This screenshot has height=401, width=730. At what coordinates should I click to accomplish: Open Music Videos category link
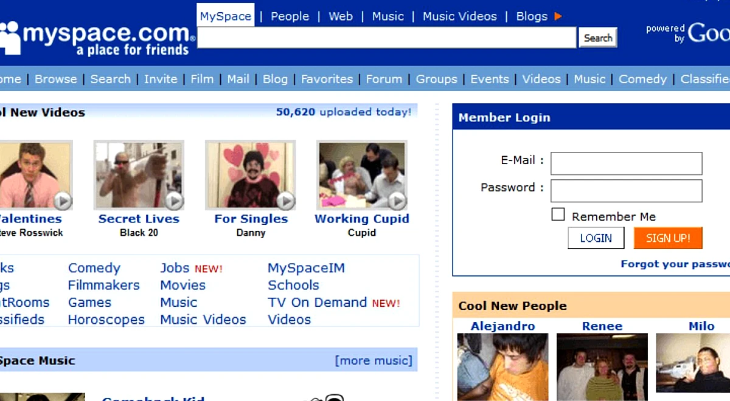click(203, 320)
